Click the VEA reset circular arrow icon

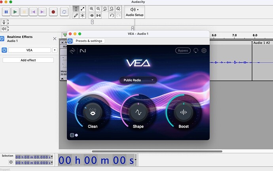tap(196, 51)
